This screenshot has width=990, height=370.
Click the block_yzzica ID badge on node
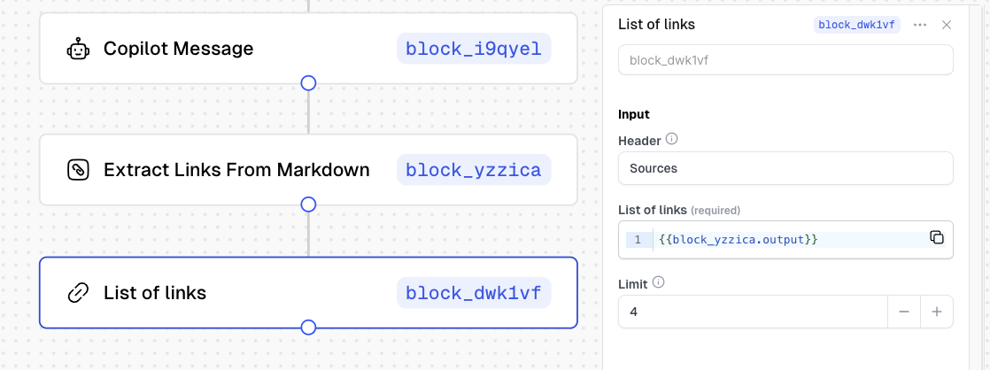(x=473, y=170)
